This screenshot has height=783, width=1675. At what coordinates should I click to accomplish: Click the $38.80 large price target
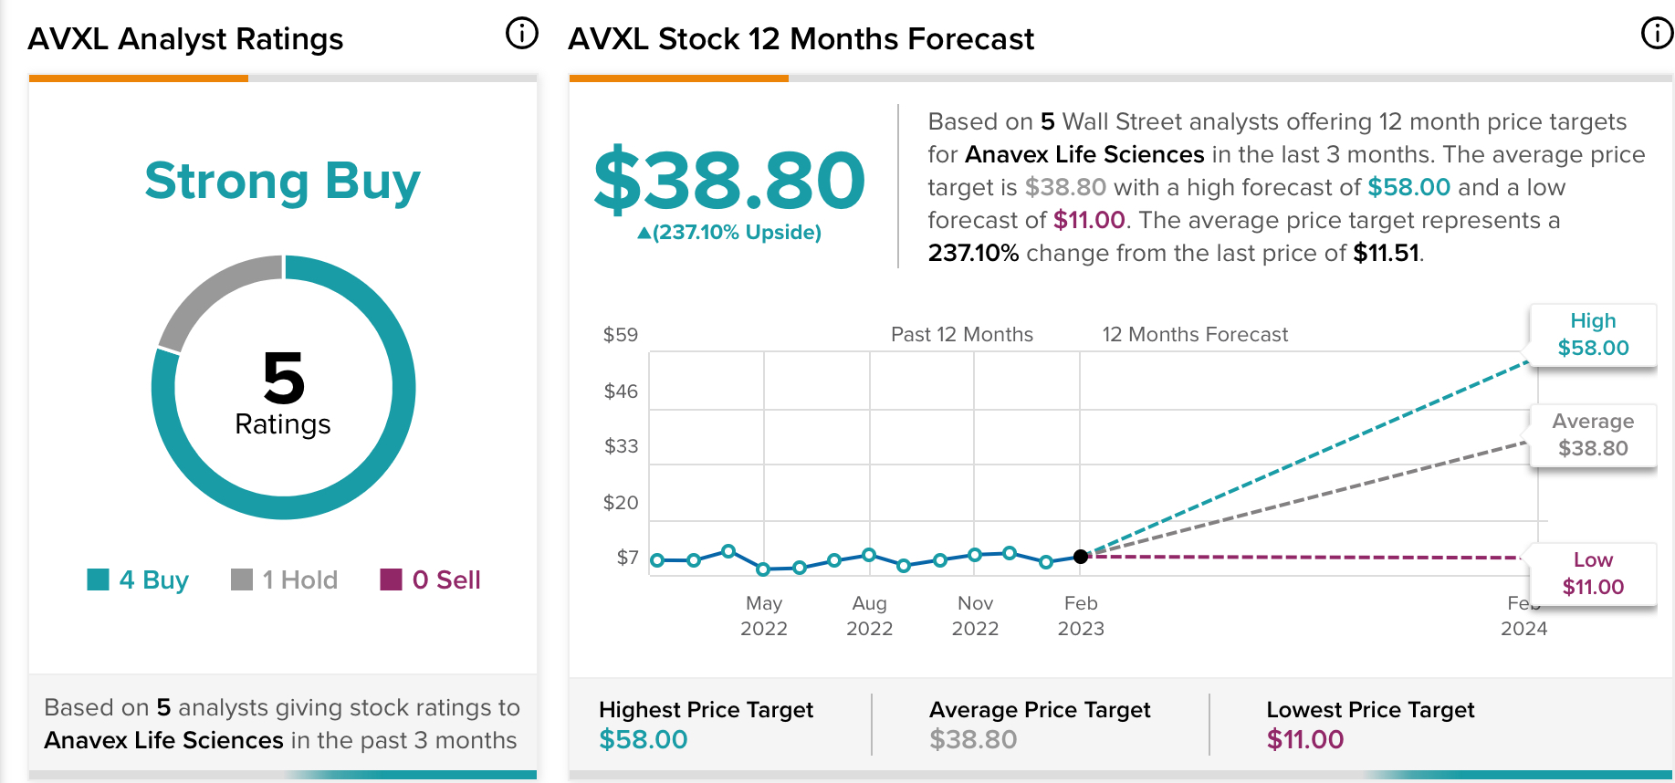(x=729, y=181)
